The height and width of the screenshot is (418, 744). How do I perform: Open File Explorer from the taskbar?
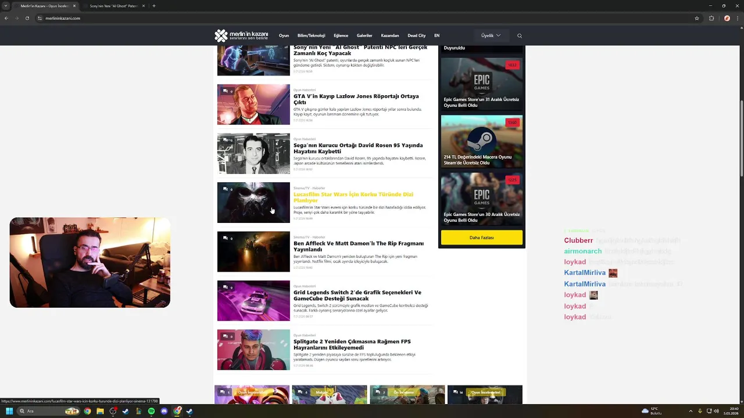[100, 411]
